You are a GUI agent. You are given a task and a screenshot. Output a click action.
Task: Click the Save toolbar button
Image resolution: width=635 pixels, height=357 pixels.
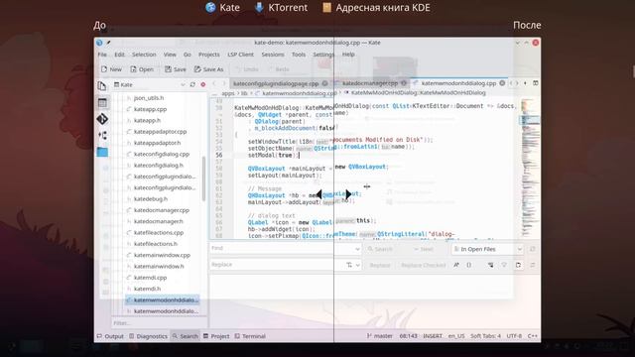tap(176, 69)
